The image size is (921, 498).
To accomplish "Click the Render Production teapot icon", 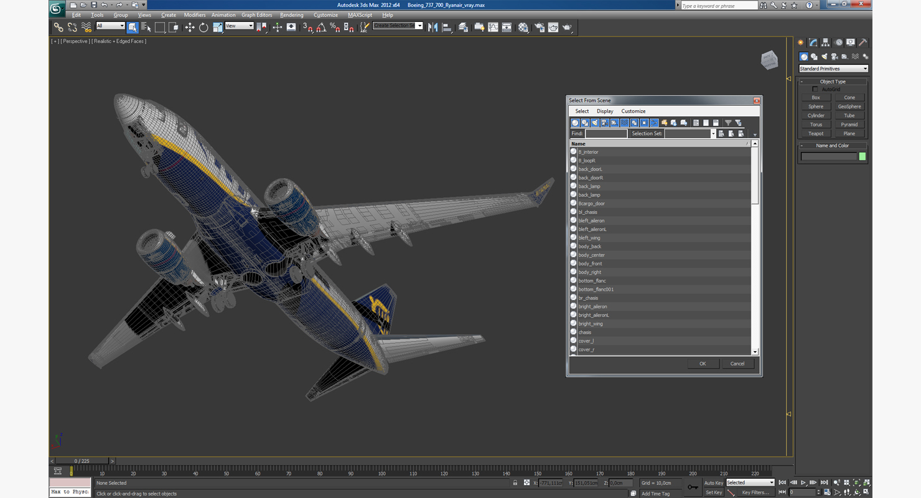I will (567, 27).
